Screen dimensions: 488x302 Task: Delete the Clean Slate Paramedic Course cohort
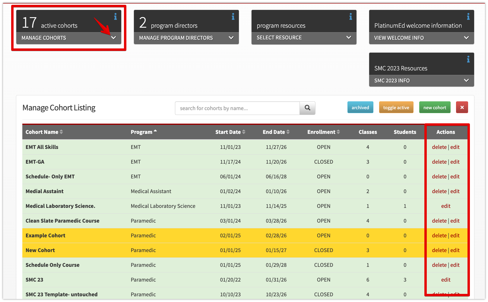point(439,221)
